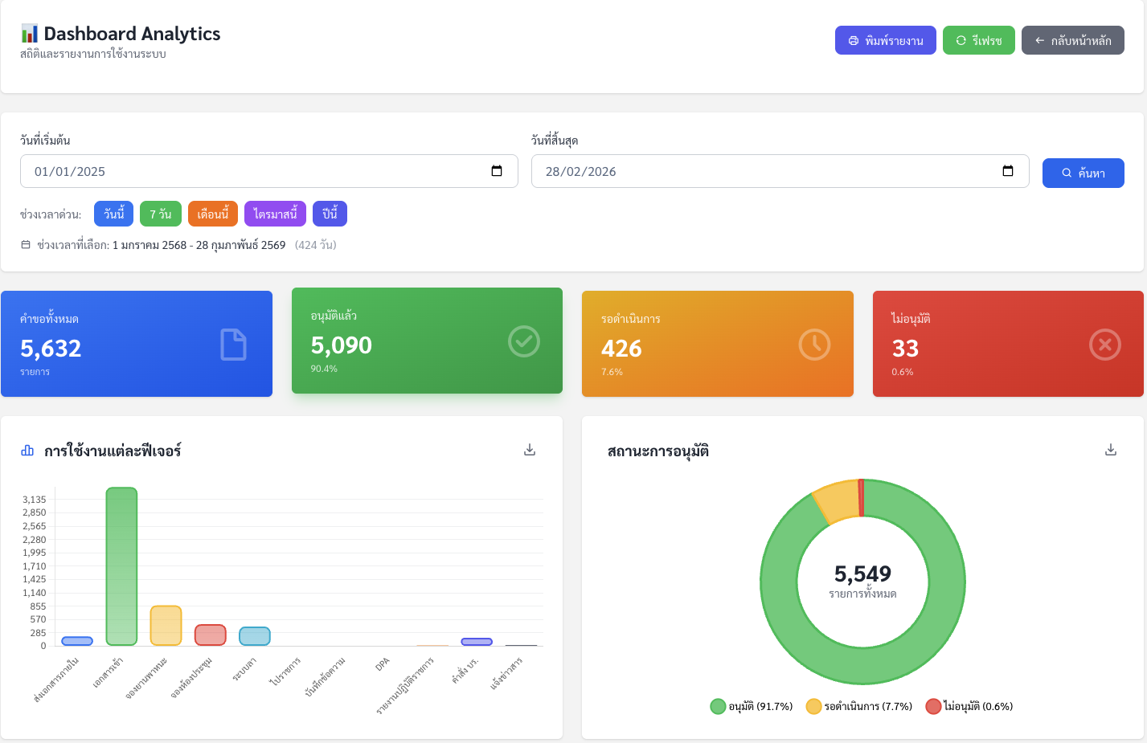Screen dimensions: 1147x743
Task: Download the การใช้งานแต่ละฟีเจอร์ chart via download icon
Action: click(530, 450)
